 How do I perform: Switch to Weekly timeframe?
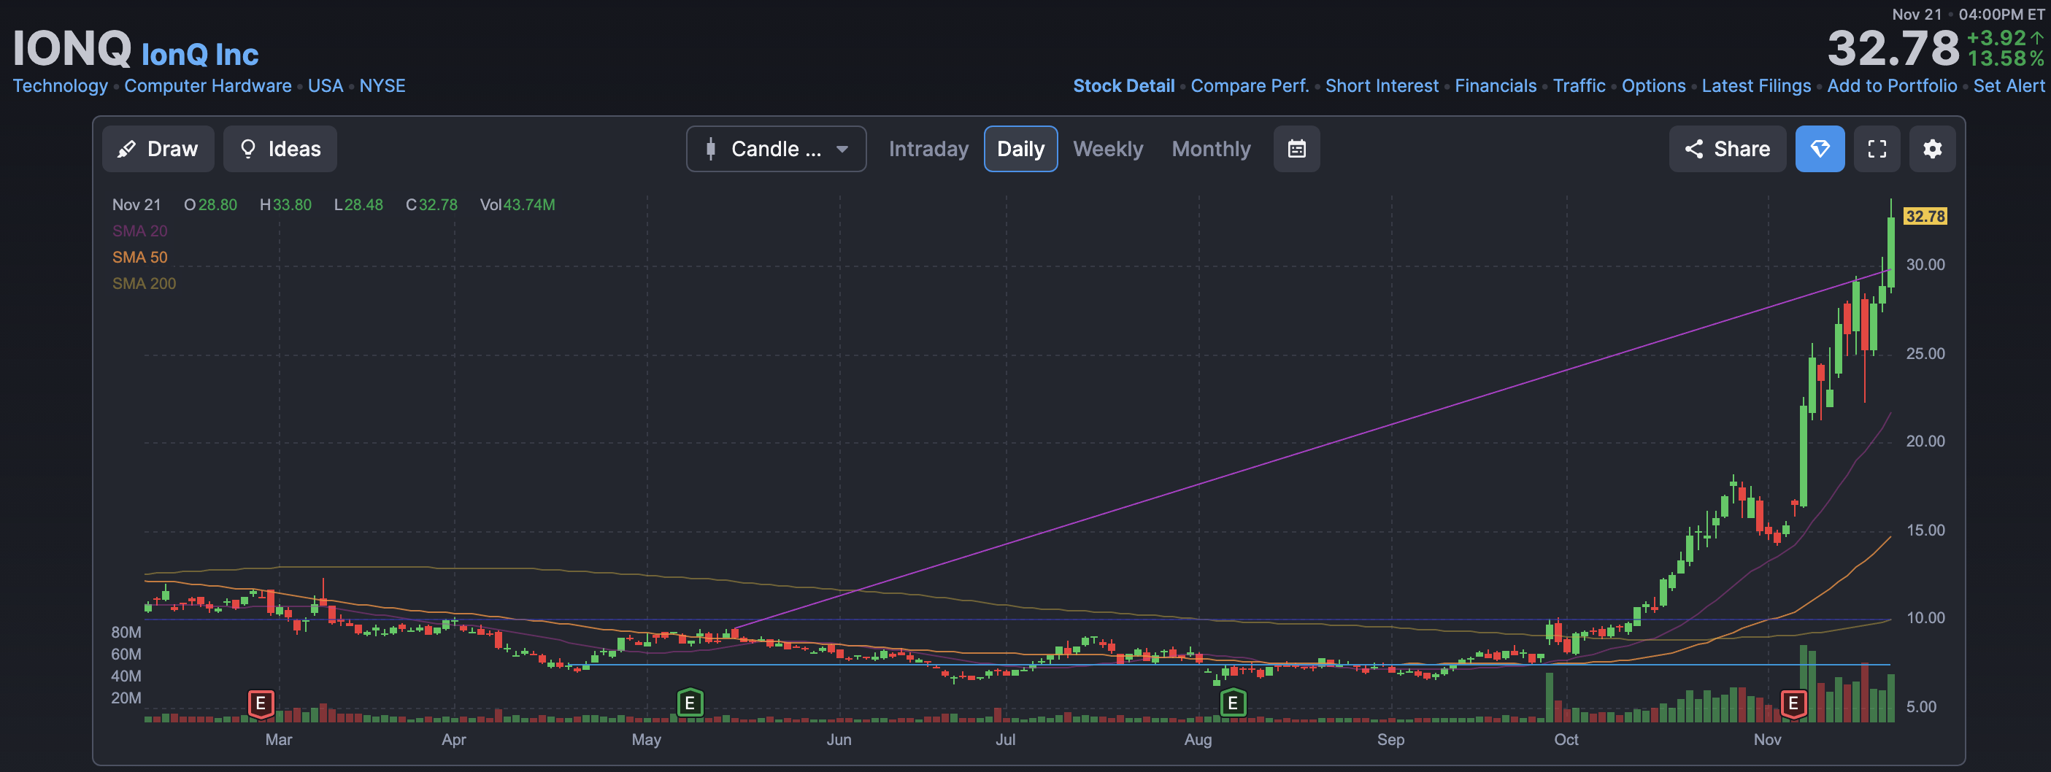(x=1107, y=149)
